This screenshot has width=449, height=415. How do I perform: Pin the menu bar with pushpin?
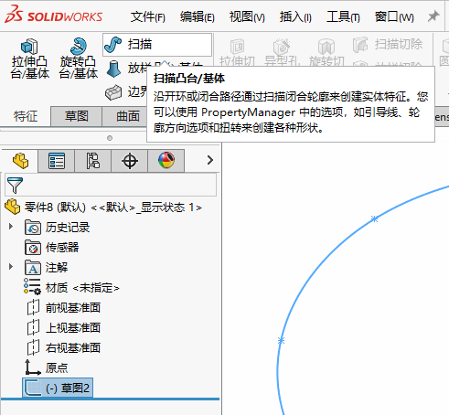tap(433, 16)
